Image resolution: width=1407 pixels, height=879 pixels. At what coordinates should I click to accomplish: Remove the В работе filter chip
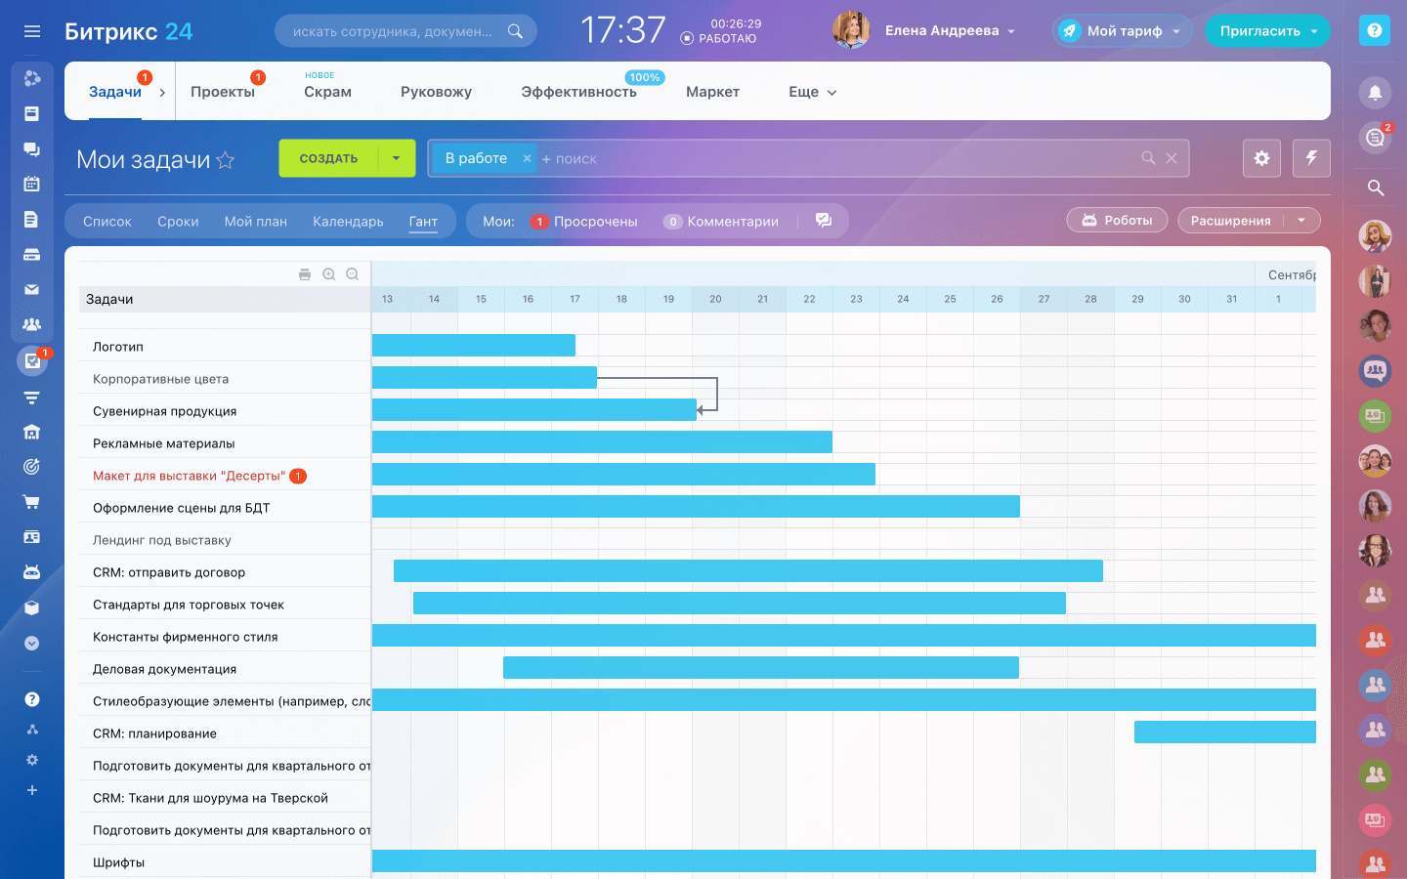click(x=527, y=158)
